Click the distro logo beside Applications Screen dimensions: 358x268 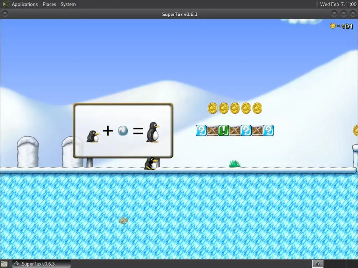click(6, 4)
